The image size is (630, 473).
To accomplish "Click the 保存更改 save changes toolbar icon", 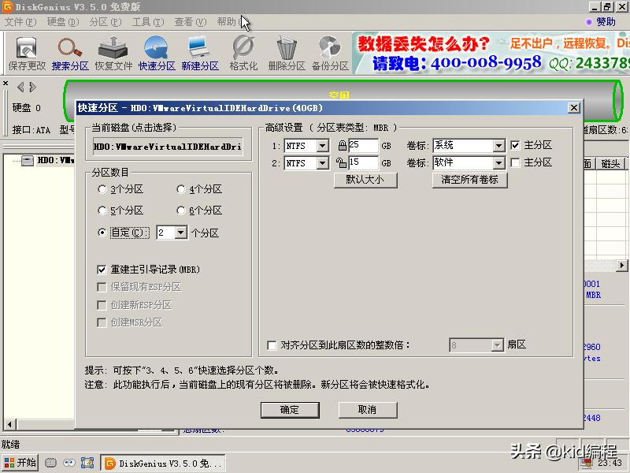I will coord(27,54).
